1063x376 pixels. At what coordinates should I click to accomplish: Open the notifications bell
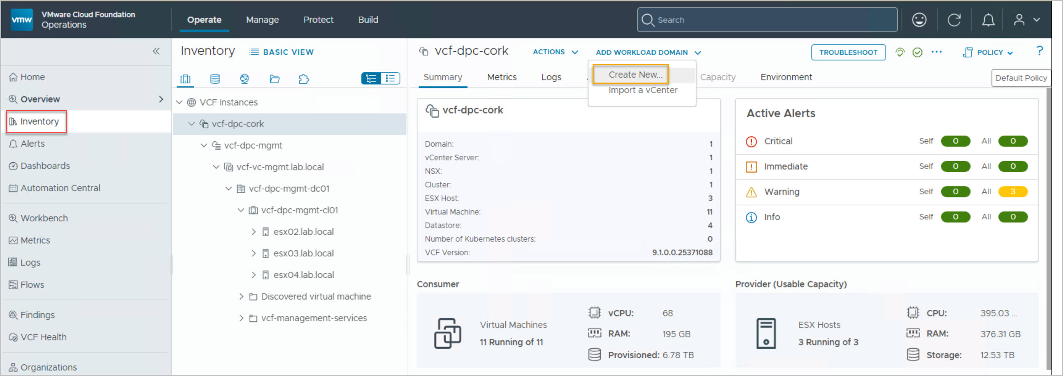pyautogui.click(x=988, y=20)
